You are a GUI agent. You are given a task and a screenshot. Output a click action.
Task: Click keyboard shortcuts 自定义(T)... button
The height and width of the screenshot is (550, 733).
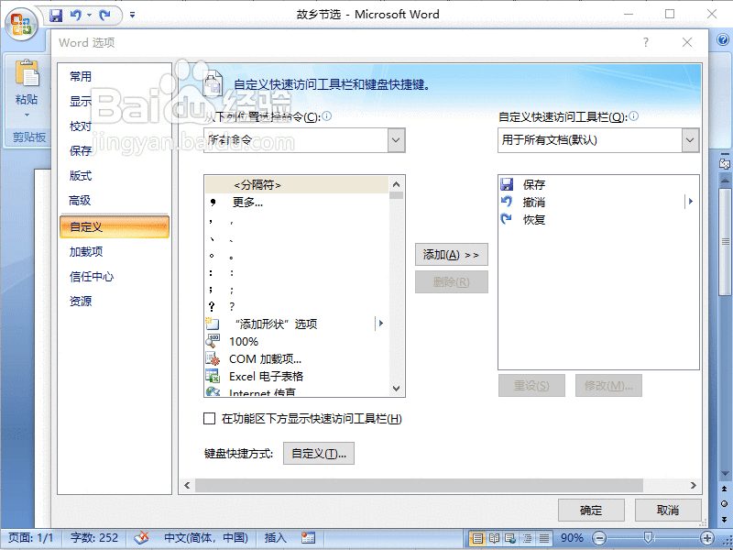(x=319, y=454)
